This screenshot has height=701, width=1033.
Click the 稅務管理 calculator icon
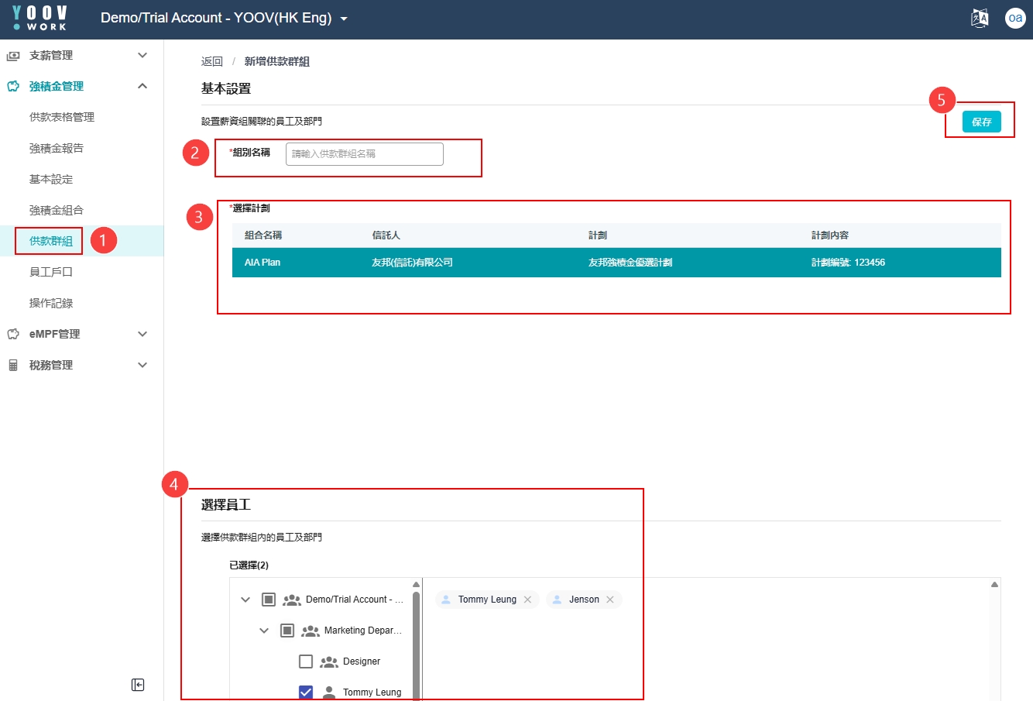[x=13, y=365]
